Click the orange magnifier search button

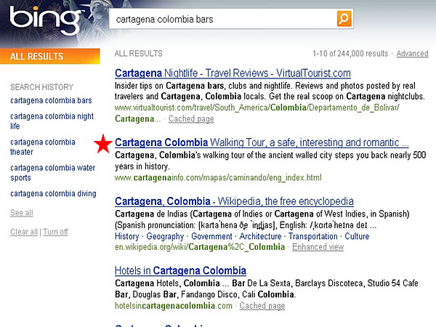click(344, 18)
